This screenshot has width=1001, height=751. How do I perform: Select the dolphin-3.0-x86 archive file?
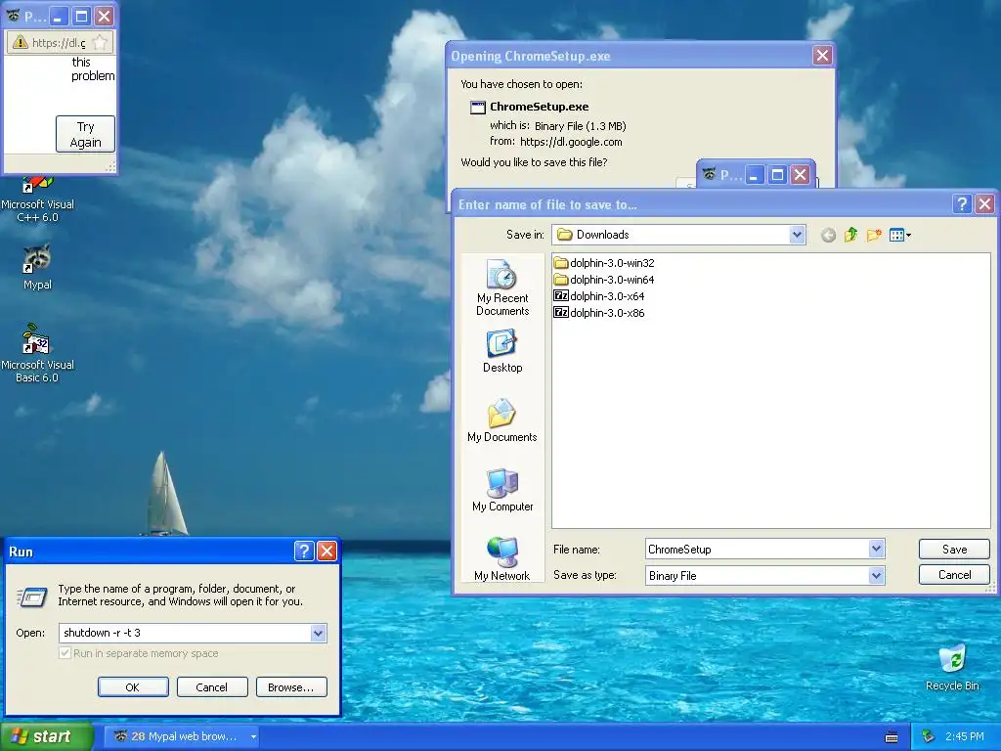[599, 313]
